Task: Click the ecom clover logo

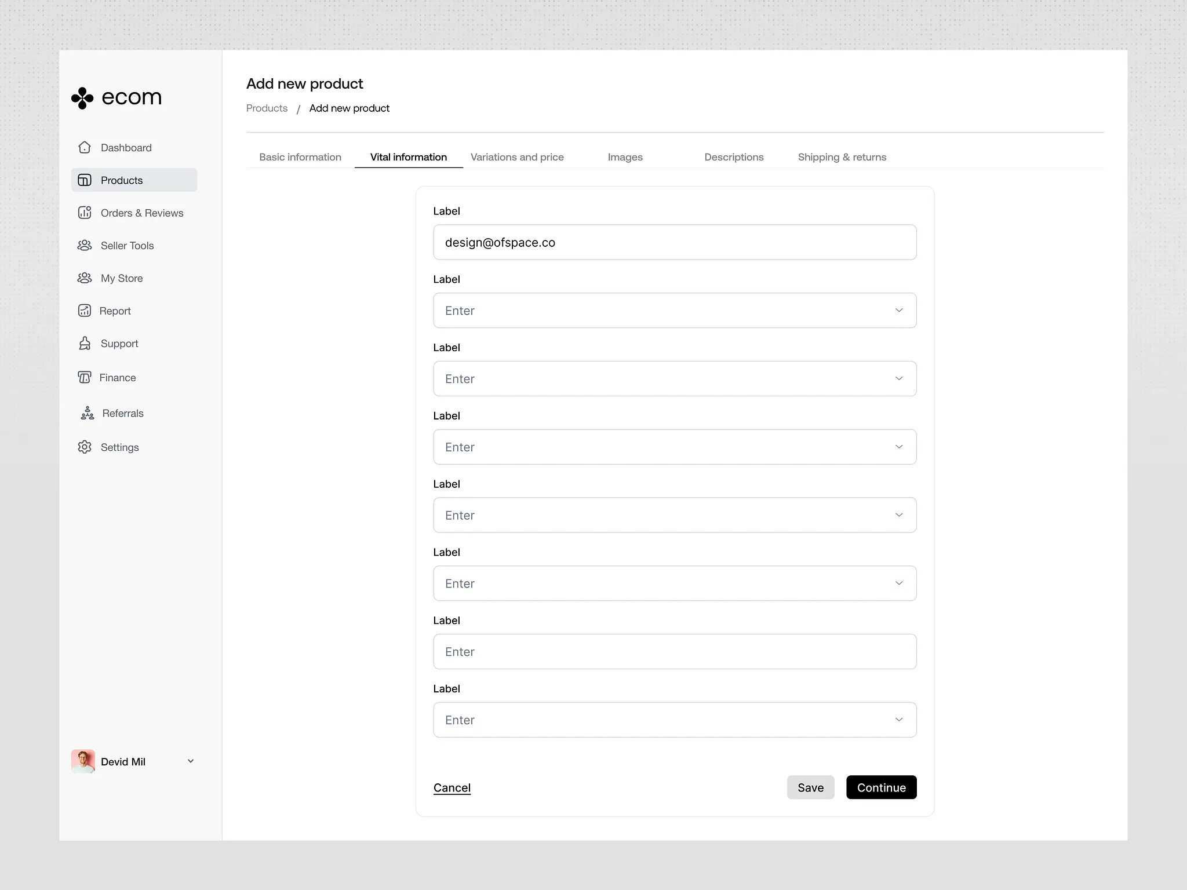Action: (x=82, y=98)
